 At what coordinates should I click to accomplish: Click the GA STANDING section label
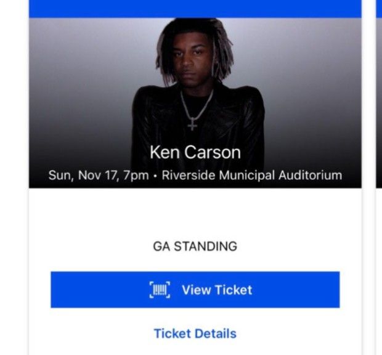click(195, 247)
